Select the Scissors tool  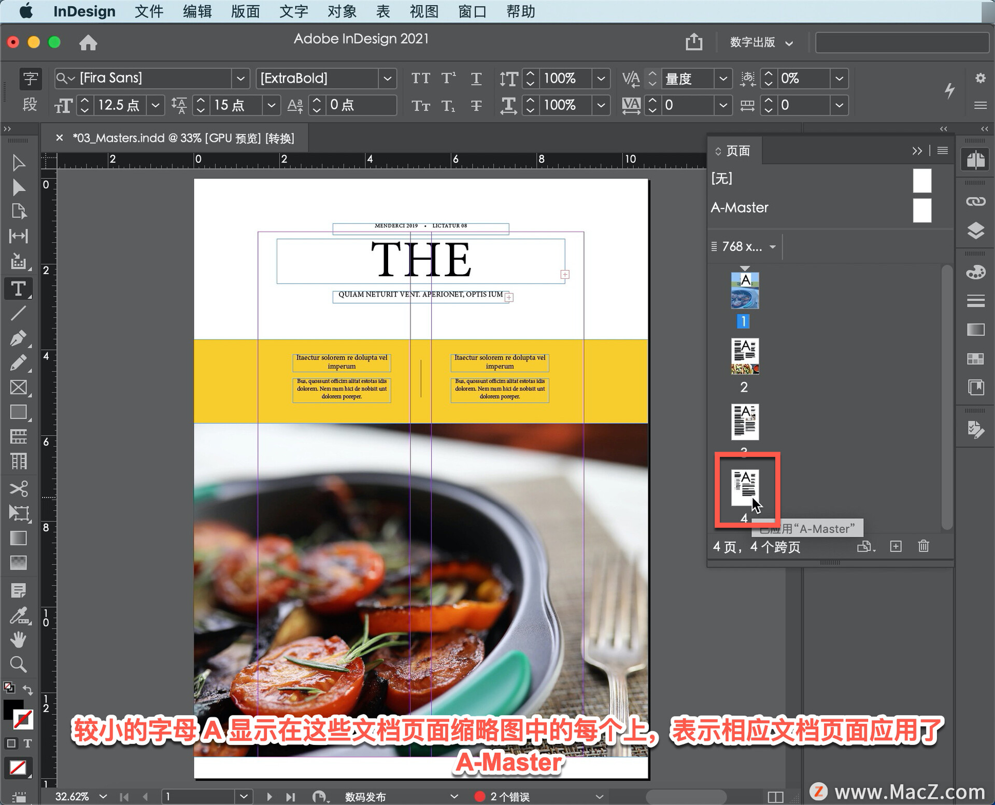(x=18, y=488)
